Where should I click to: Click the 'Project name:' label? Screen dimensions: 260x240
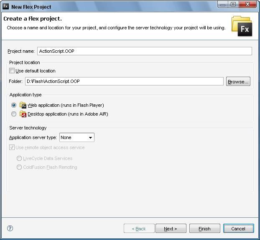pos(21,51)
